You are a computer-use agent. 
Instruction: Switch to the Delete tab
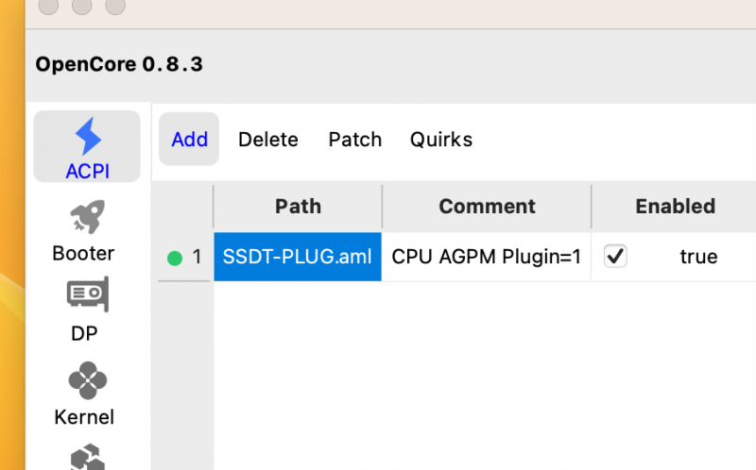coord(267,140)
